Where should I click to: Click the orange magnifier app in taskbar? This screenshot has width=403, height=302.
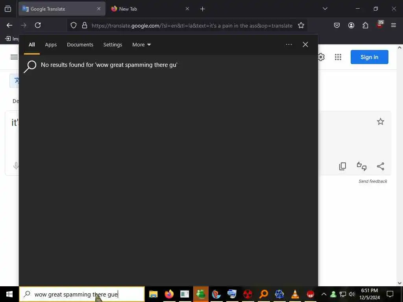click(264, 294)
